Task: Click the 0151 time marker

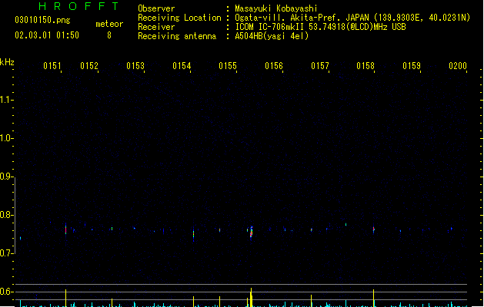Action: click(52, 66)
